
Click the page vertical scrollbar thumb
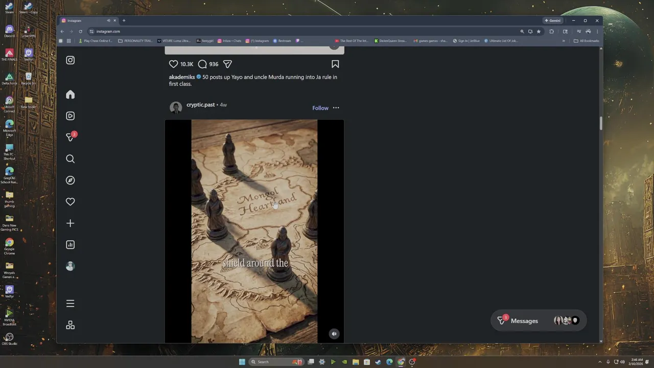point(601,124)
